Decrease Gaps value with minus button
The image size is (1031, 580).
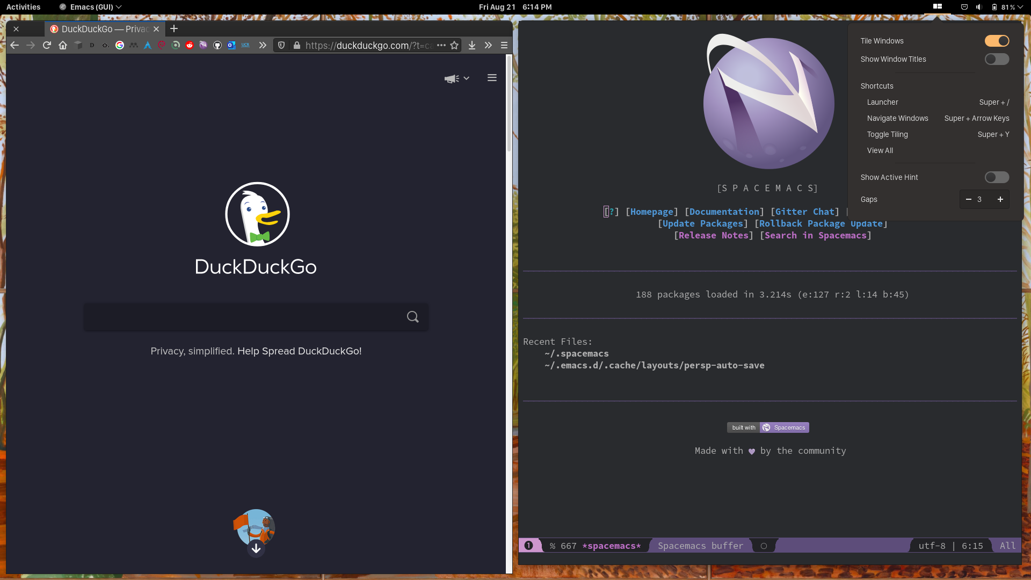968,199
